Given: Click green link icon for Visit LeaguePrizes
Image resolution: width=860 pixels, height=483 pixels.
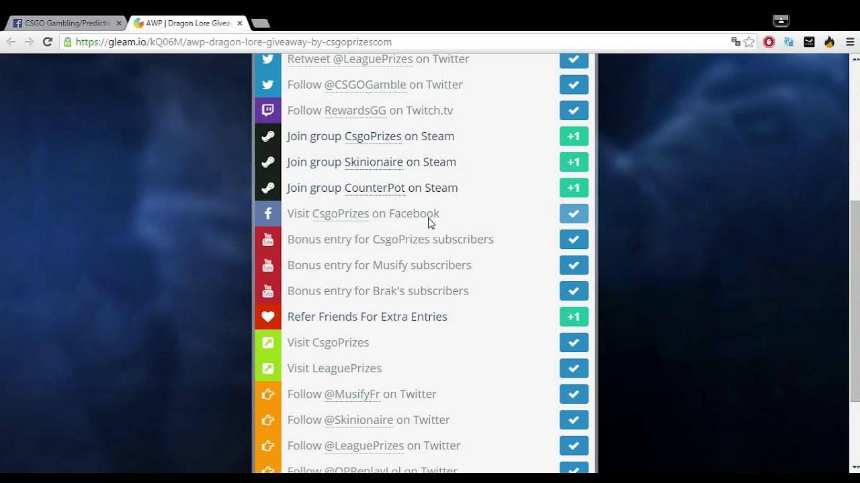Looking at the screenshot, I should coord(267,368).
